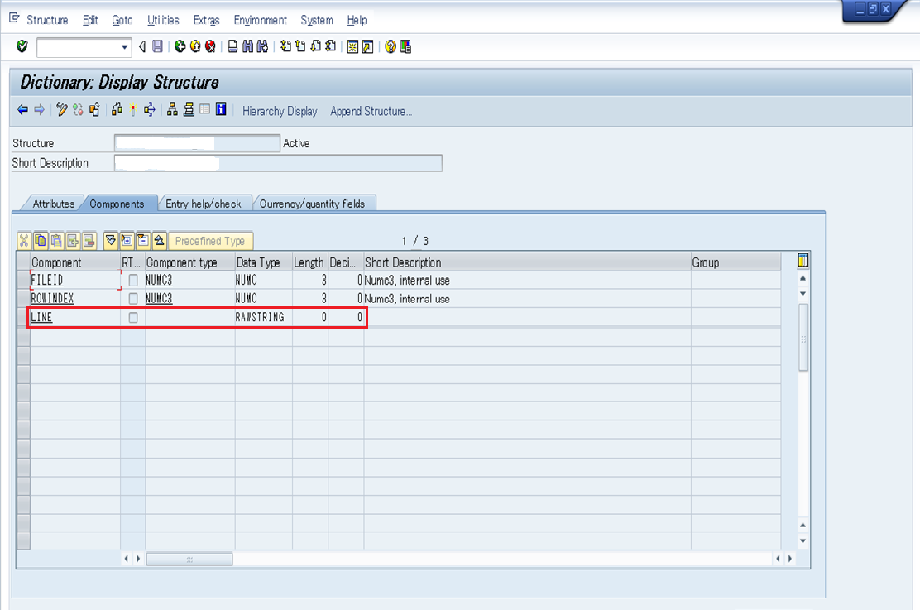The width and height of the screenshot is (920, 610).
Task: Open the Edit menu
Action: (x=90, y=20)
